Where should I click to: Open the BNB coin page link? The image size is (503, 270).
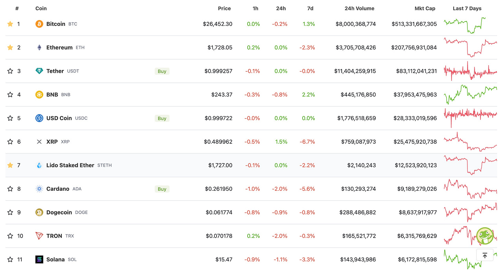[x=52, y=94]
